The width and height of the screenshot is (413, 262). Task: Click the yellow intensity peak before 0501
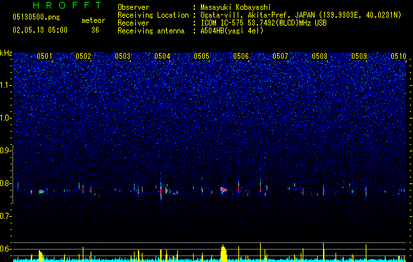[x=41, y=256]
